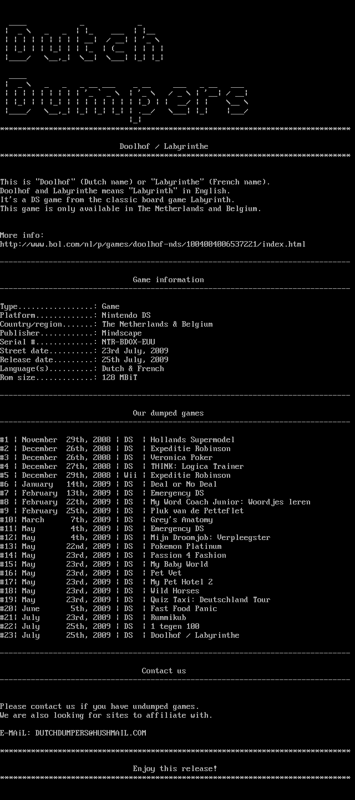Select the Rom size '128 MBiT'
The image size is (355, 800).
click(x=120, y=378)
